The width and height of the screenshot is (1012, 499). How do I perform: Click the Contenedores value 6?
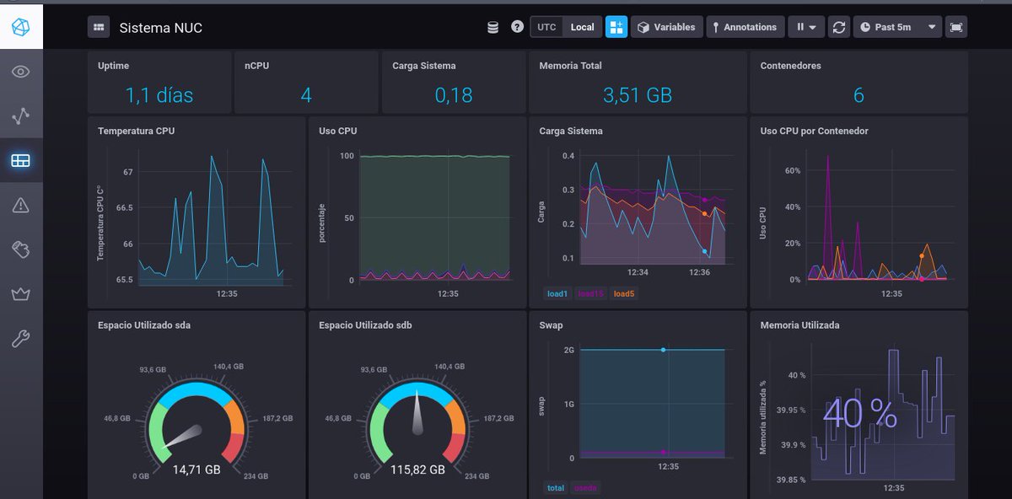[859, 95]
